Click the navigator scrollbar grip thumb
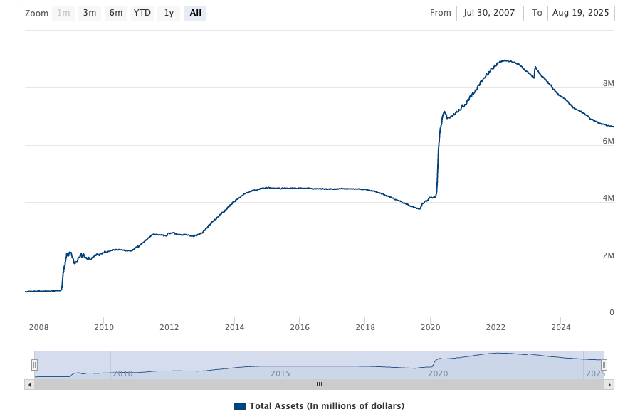 click(x=319, y=384)
